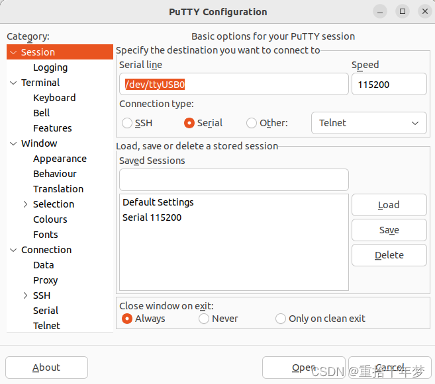
Task: Open the Bell settings category
Action: click(x=41, y=113)
